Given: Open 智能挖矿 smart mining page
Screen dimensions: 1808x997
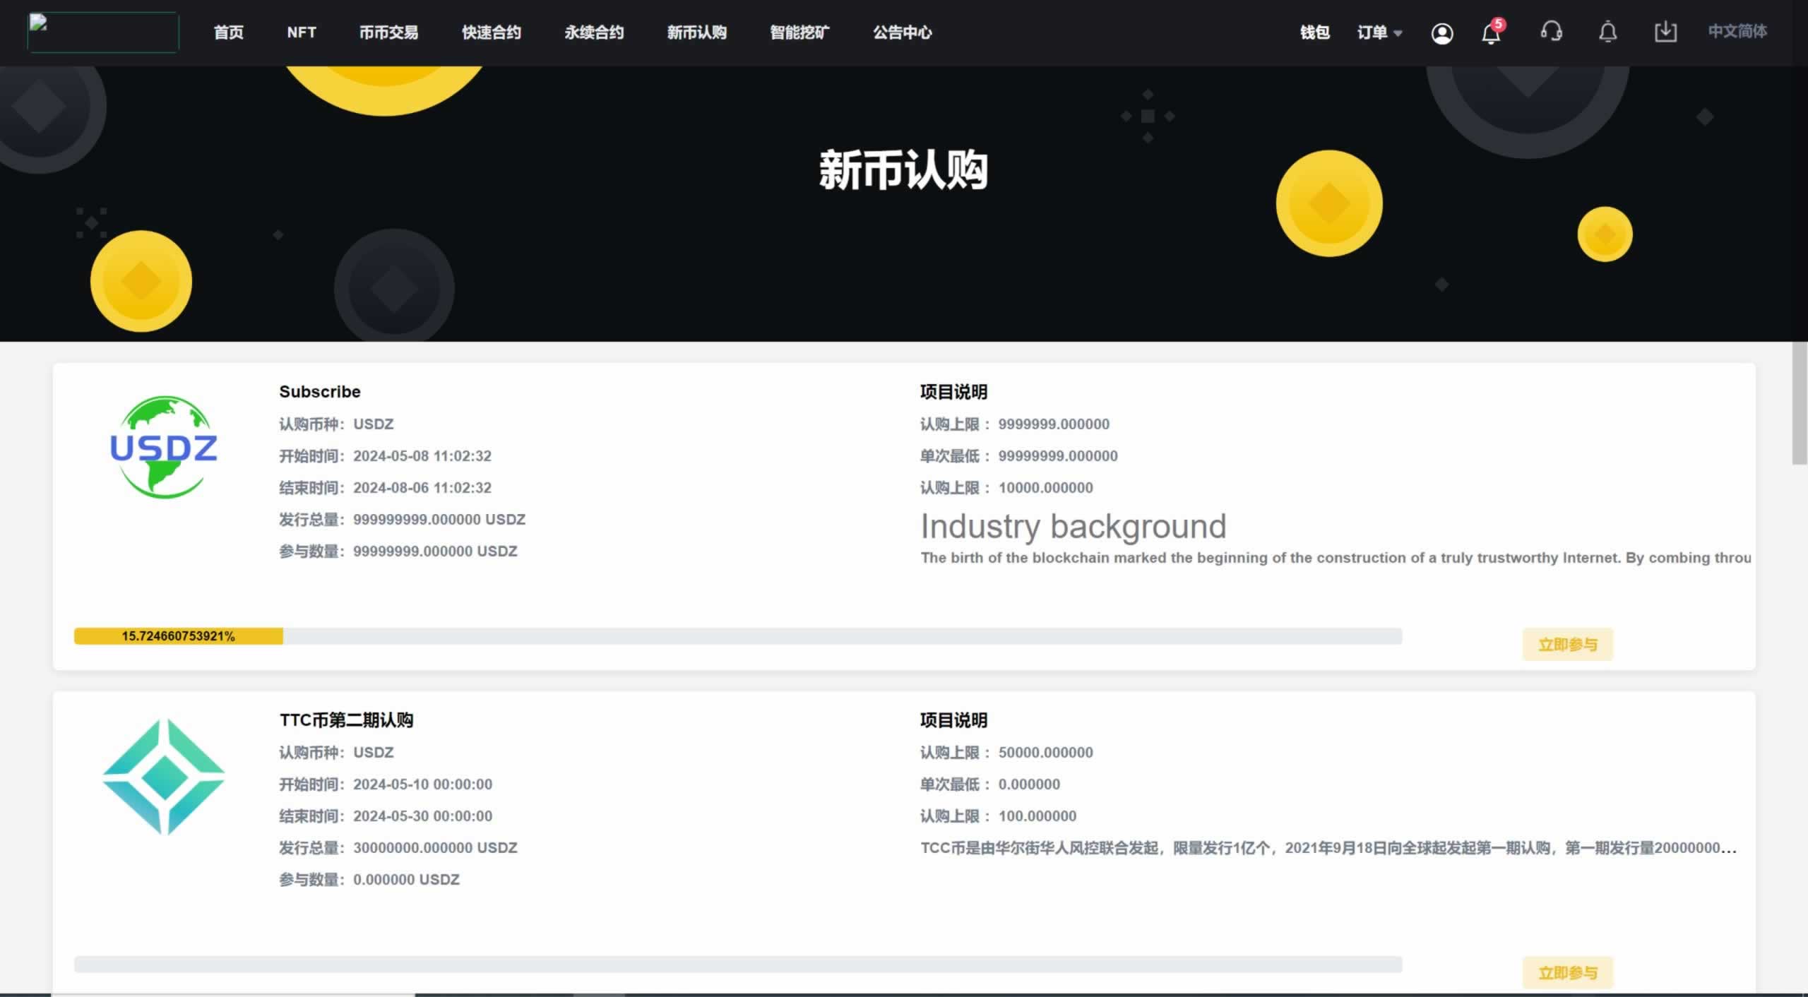Looking at the screenshot, I should 799,32.
